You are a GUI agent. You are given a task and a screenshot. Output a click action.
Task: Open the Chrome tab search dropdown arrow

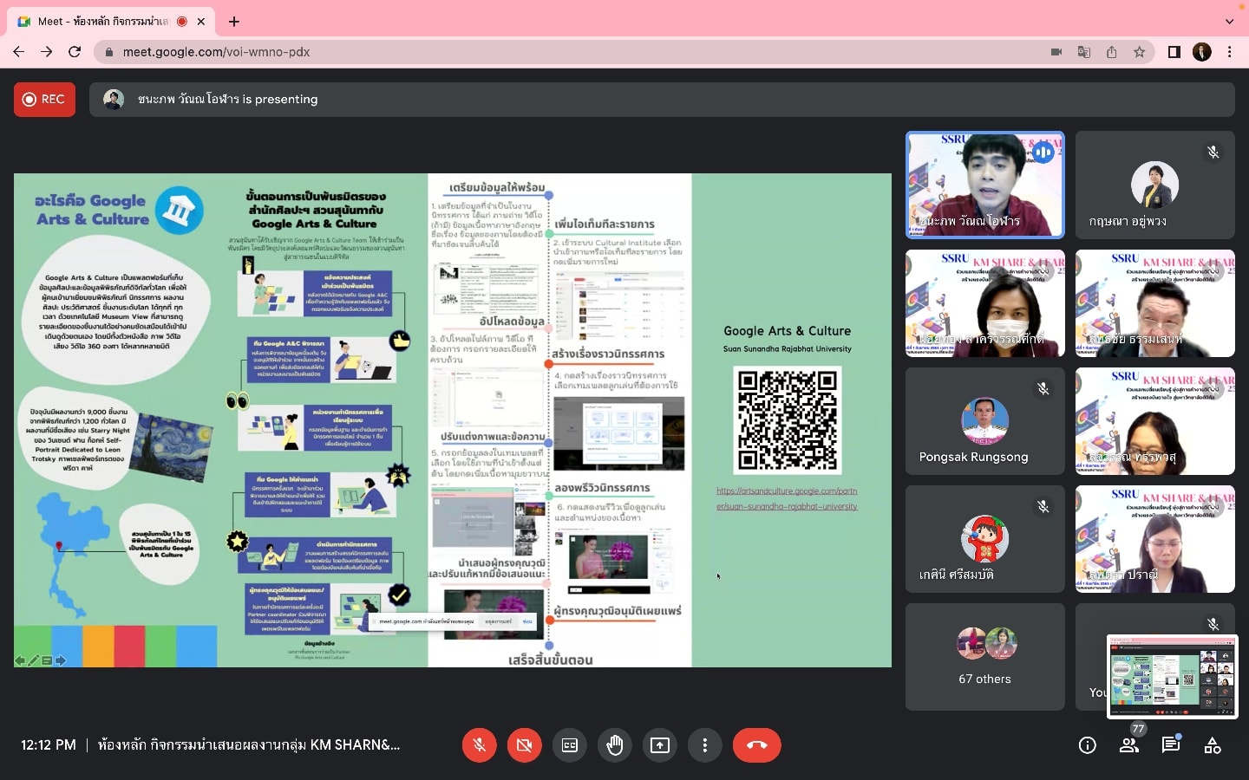[1229, 21]
